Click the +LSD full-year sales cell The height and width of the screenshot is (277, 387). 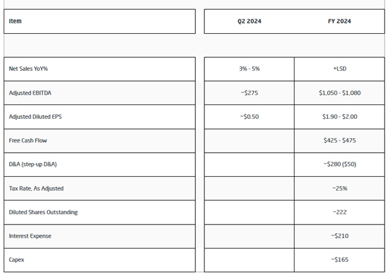[339, 69]
